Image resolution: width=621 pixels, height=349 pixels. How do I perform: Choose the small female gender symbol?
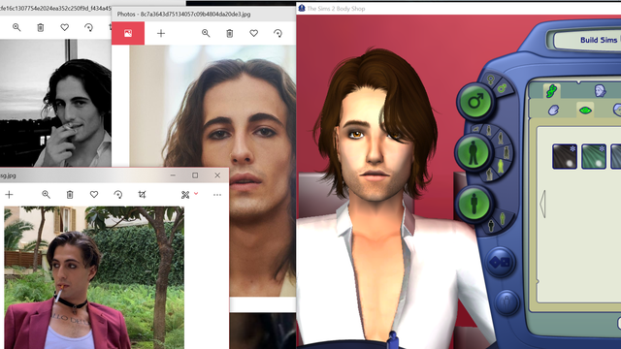click(491, 79)
